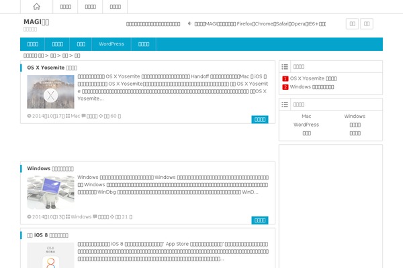This screenshot has height=268, width=403.
Task: Click the MAGI site logo title
Action: [x=36, y=22]
